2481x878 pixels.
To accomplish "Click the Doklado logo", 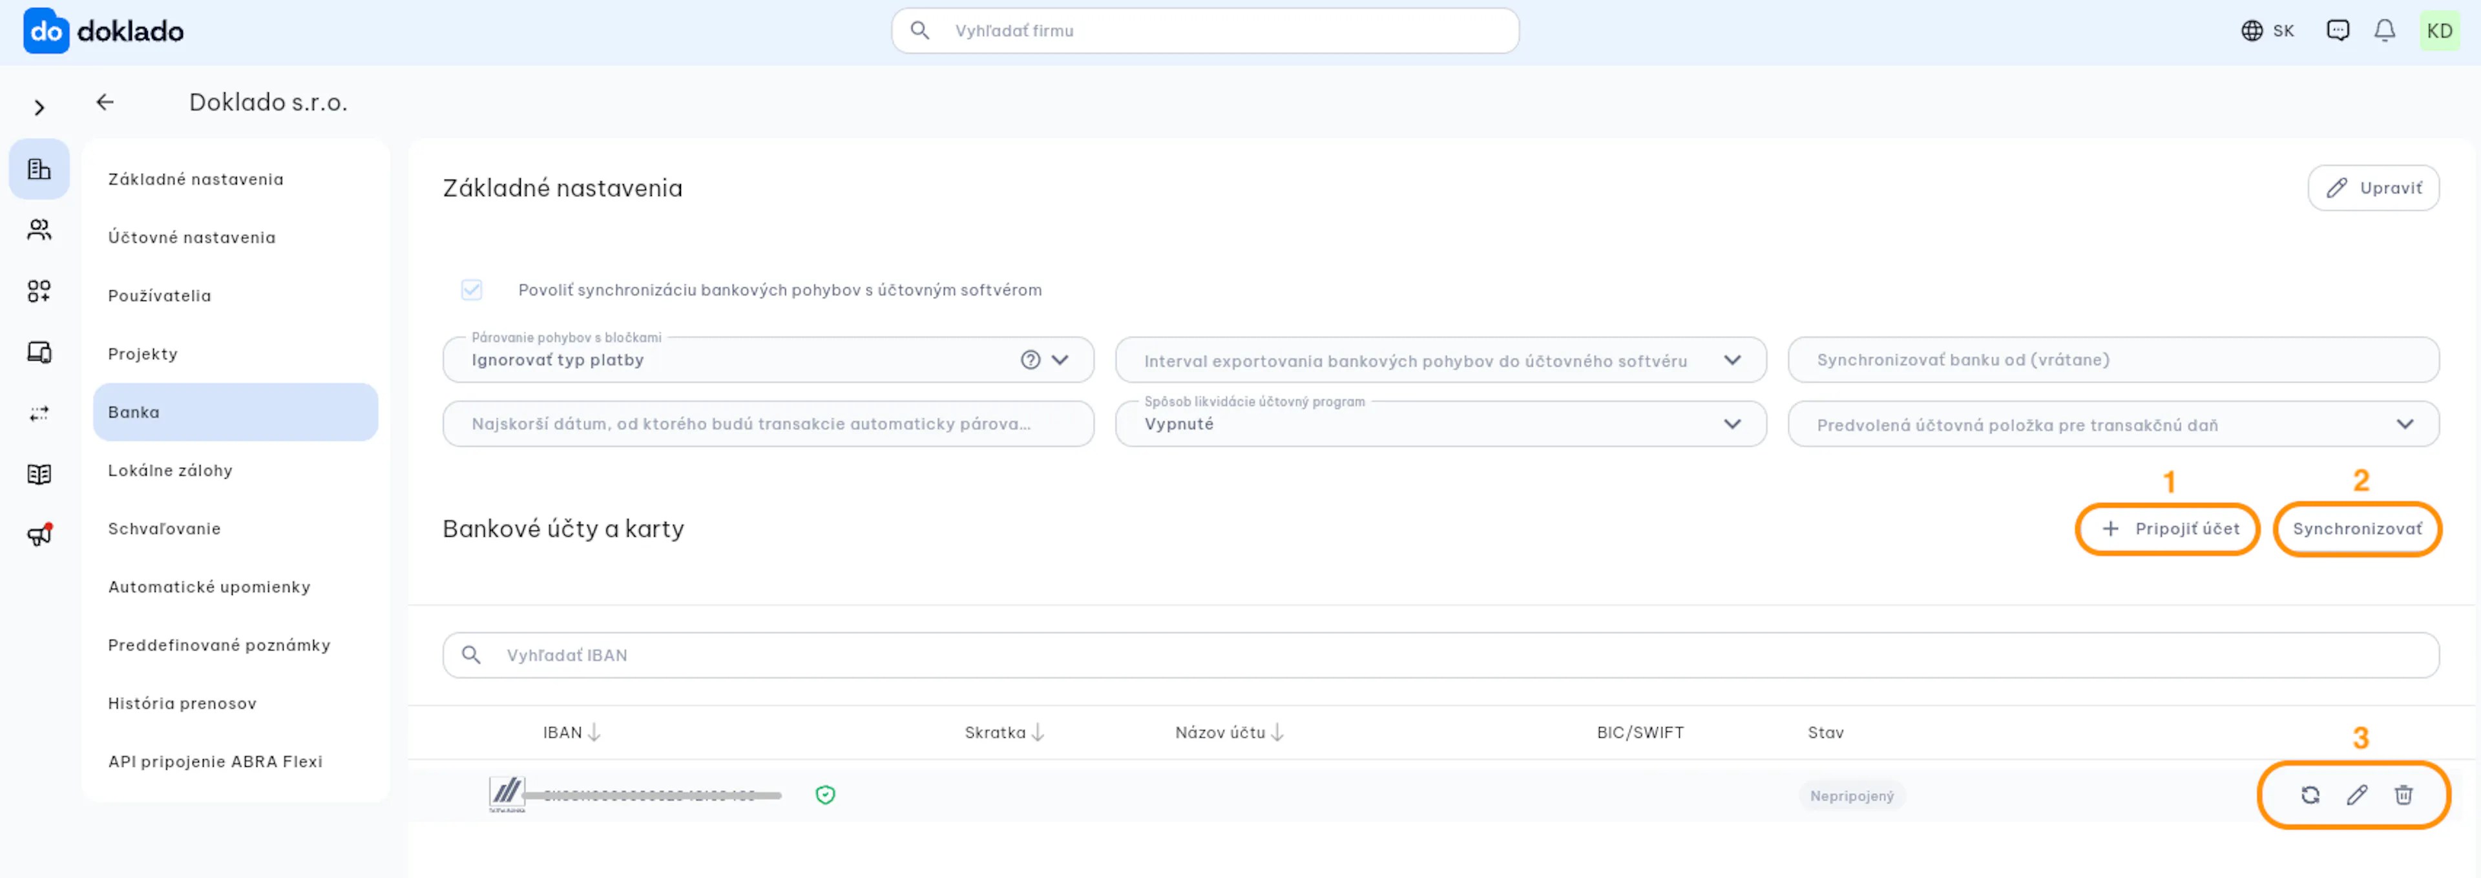I will (x=103, y=31).
